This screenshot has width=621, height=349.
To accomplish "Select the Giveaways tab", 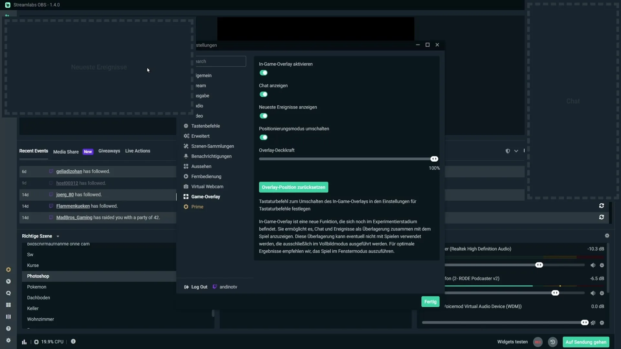I will click(109, 150).
